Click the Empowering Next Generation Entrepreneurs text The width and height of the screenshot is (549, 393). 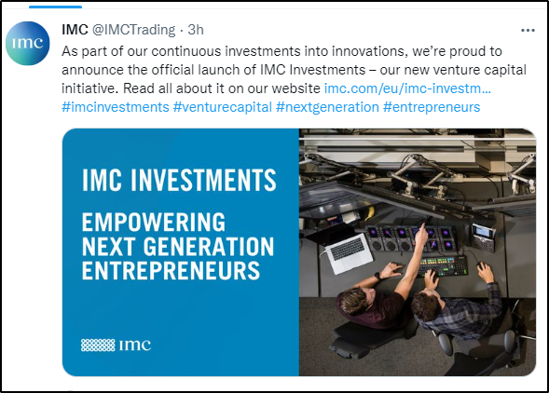click(178, 247)
